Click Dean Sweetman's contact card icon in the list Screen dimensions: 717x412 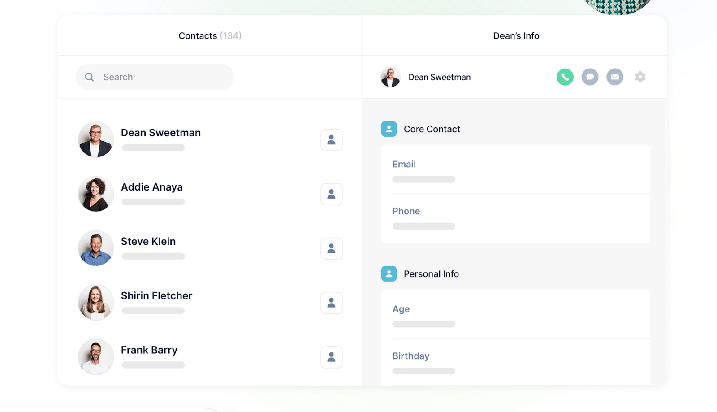tap(331, 140)
